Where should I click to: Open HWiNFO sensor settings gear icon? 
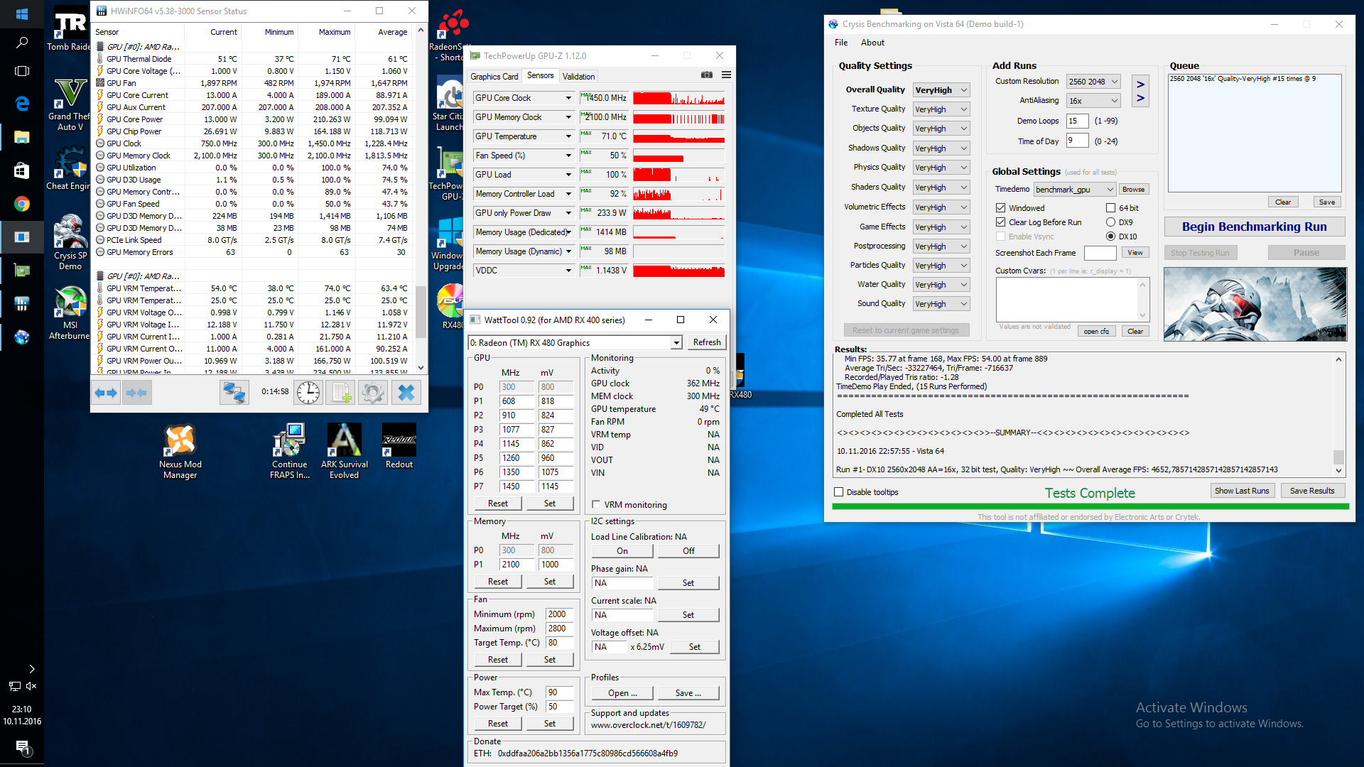click(x=372, y=393)
